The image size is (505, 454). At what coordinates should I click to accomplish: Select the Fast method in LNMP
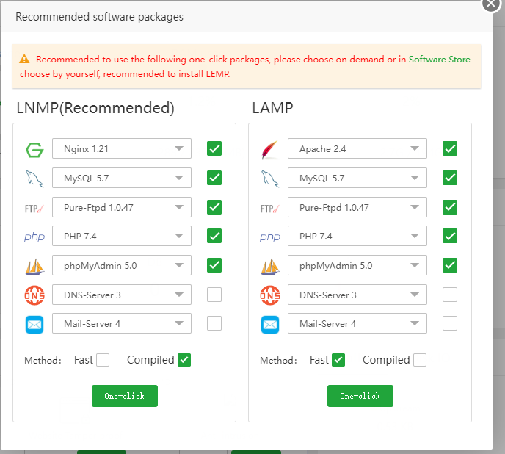coord(103,360)
